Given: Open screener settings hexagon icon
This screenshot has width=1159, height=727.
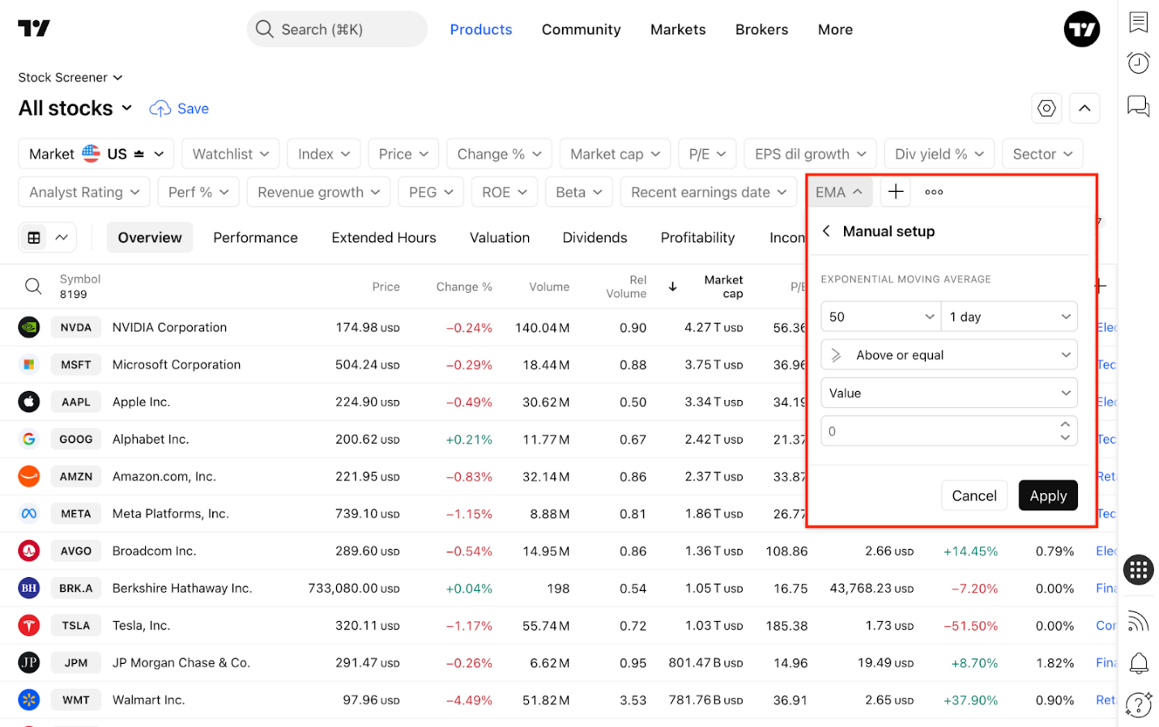Looking at the screenshot, I should point(1046,108).
